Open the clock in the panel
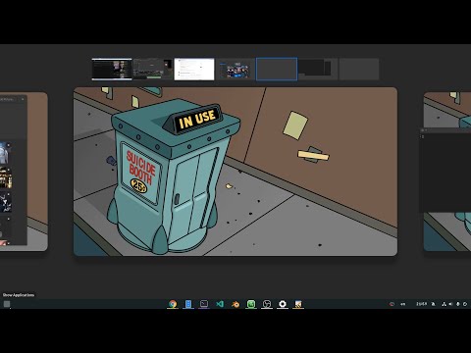The width and height of the screenshot is (471, 353). pyautogui.click(x=421, y=304)
